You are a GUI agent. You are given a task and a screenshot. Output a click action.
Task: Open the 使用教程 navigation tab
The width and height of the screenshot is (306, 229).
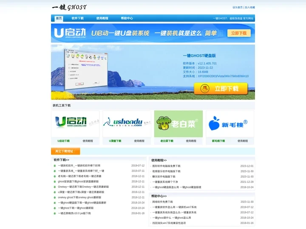click(102, 18)
